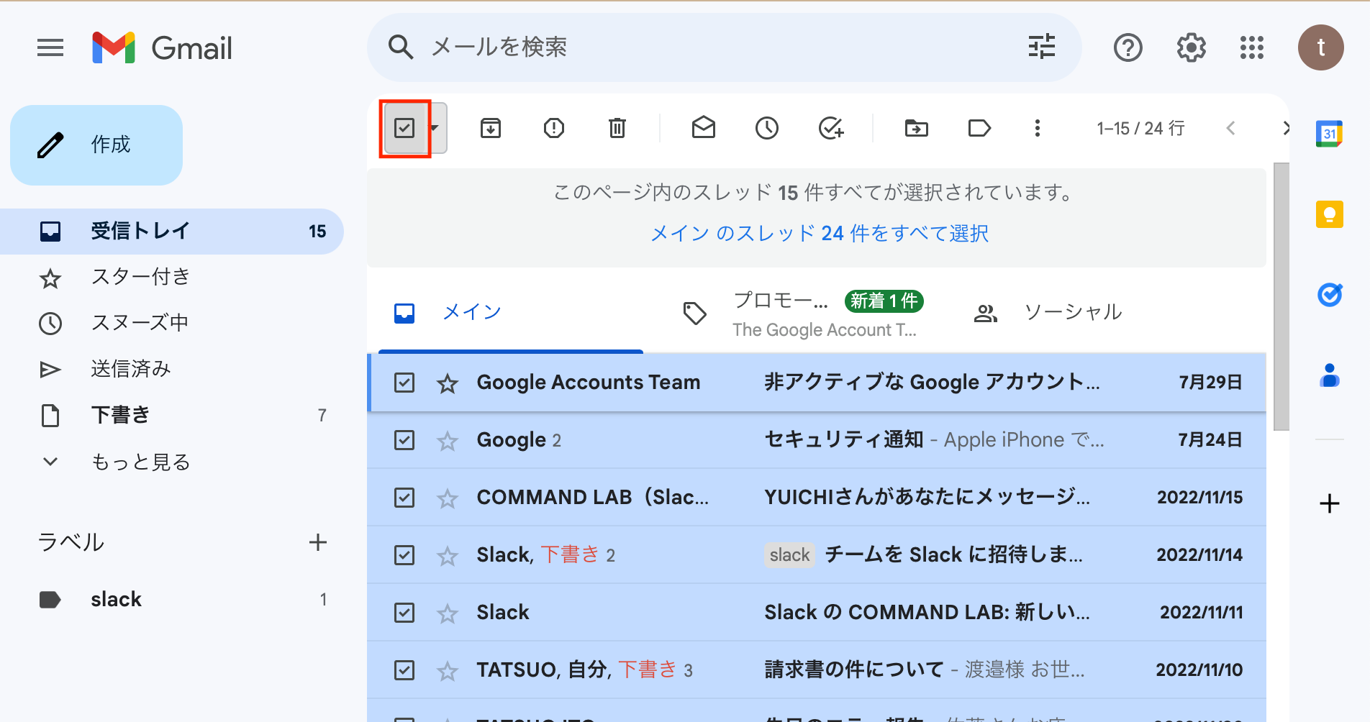Archive the selected emails

coord(491,128)
